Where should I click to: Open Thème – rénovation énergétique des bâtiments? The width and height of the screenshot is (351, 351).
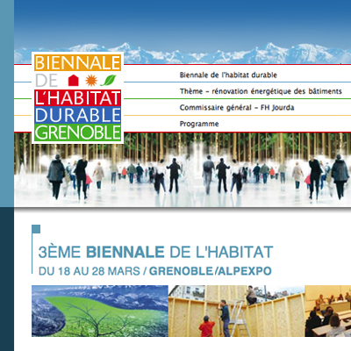(x=261, y=91)
